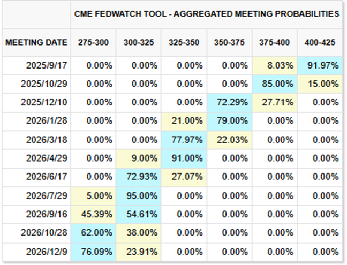Select the 2026/6/17 meeting date row
347x265 pixels.
tap(47, 176)
